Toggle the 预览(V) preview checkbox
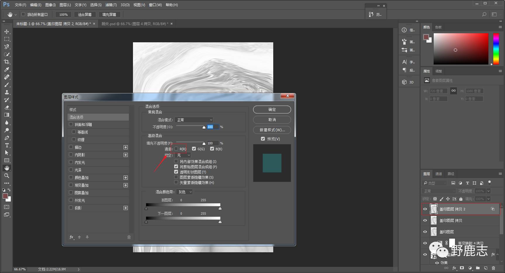Image resolution: width=505 pixels, height=273 pixels. click(263, 139)
